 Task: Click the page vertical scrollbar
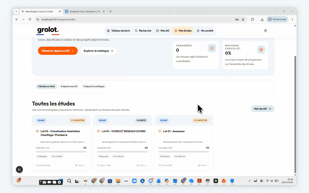point(295,114)
